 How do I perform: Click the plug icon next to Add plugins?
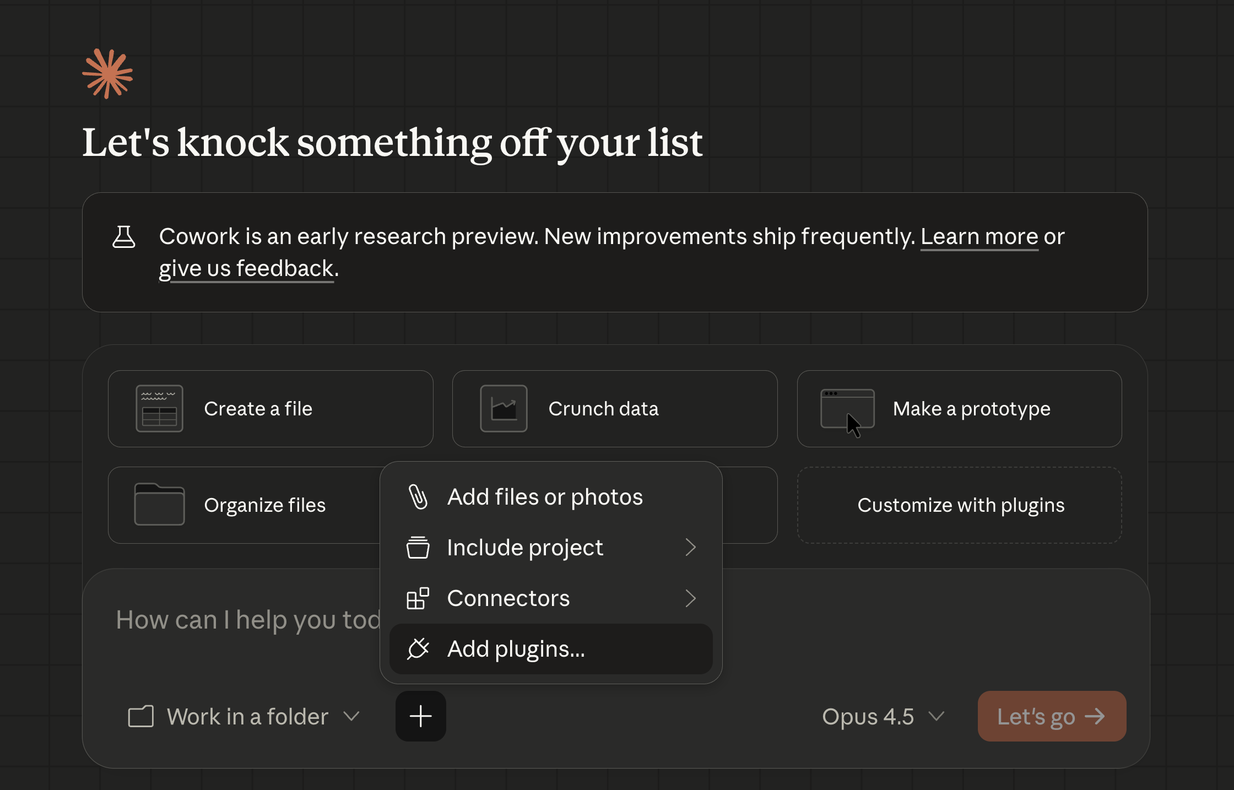point(419,649)
